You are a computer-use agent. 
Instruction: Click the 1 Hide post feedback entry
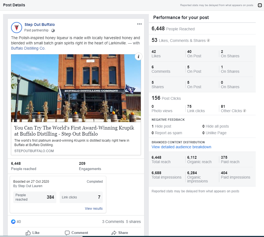click(161, 126)
